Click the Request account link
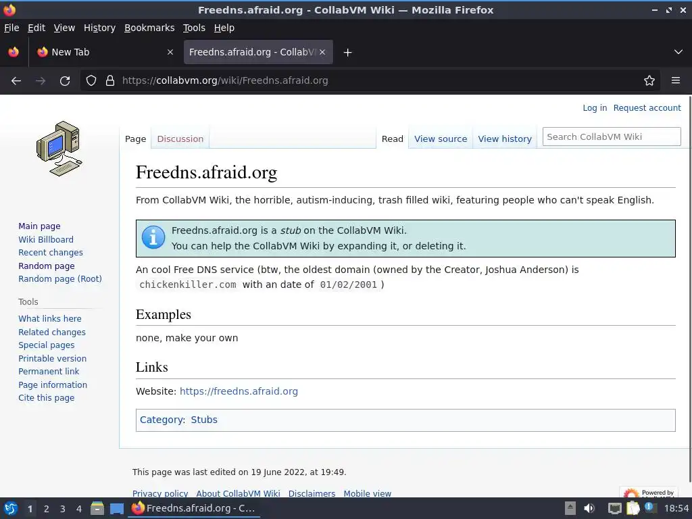The image size is (692, 519). (x=647, y=108)
